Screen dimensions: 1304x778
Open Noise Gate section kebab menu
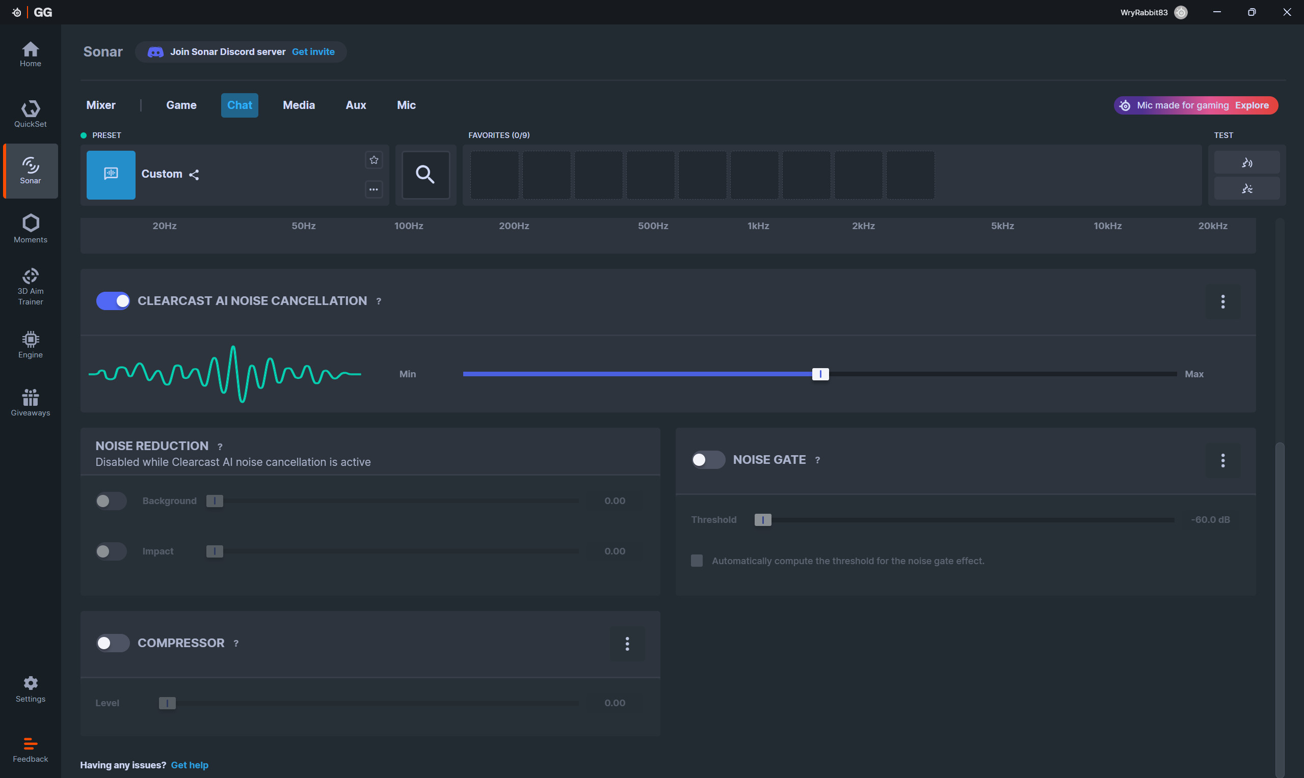(x=1222, y=461)
